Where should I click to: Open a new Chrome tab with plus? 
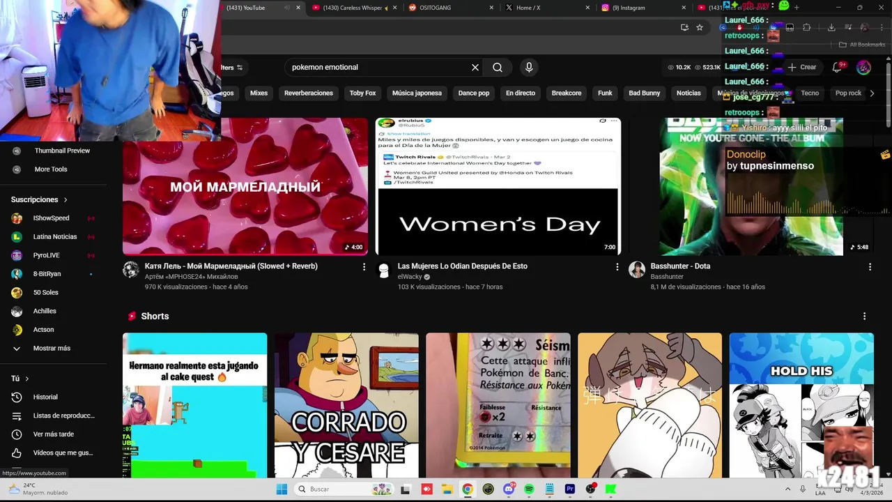pos(797,8)
